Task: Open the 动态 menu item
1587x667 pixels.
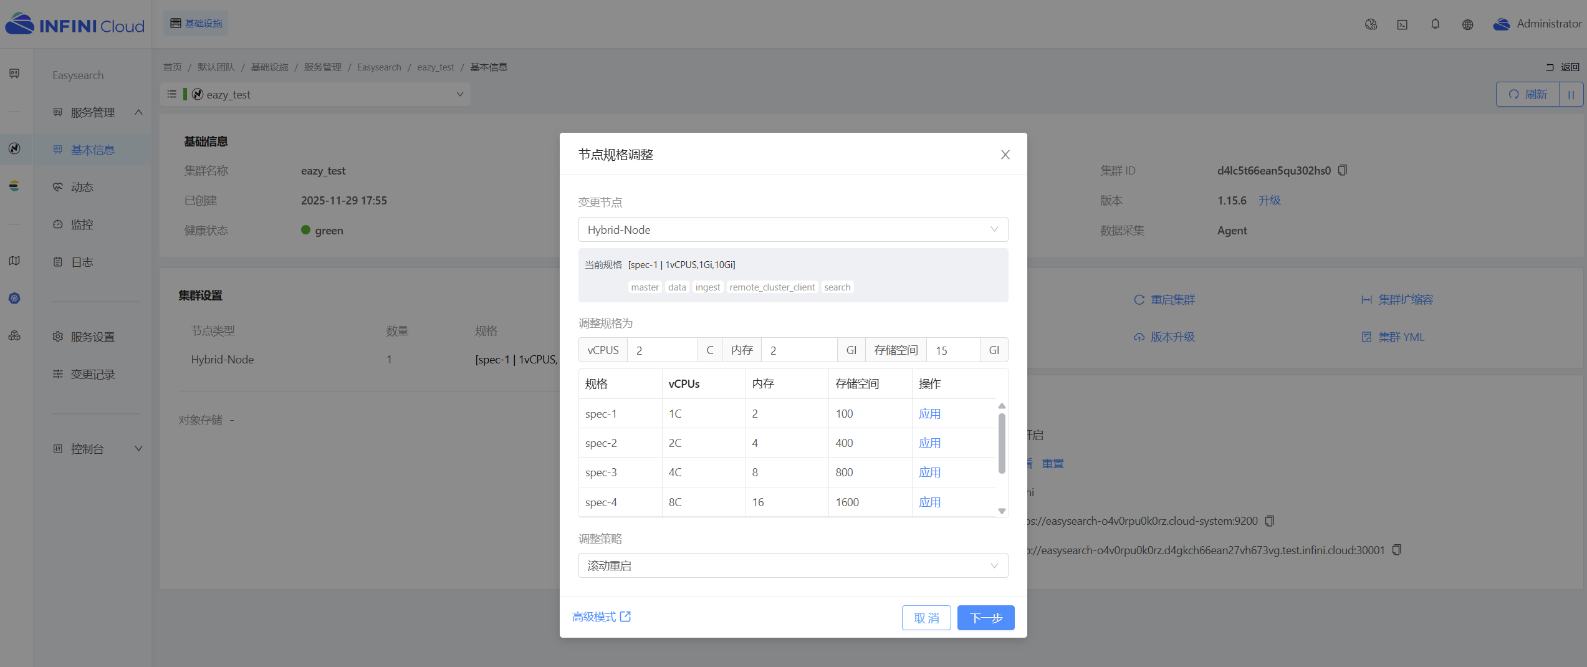Action: point(93,187)
